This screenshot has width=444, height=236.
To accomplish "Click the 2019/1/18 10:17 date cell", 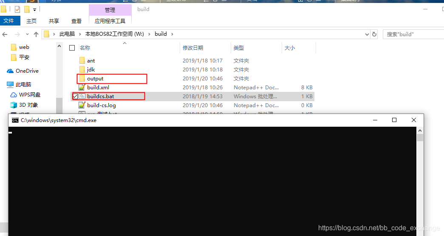I will click(x=203, y=61).
